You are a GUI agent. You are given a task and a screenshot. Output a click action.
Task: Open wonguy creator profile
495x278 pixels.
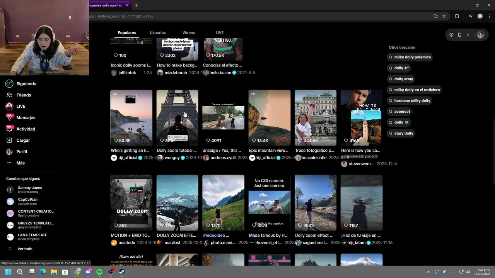click(172, 158)
